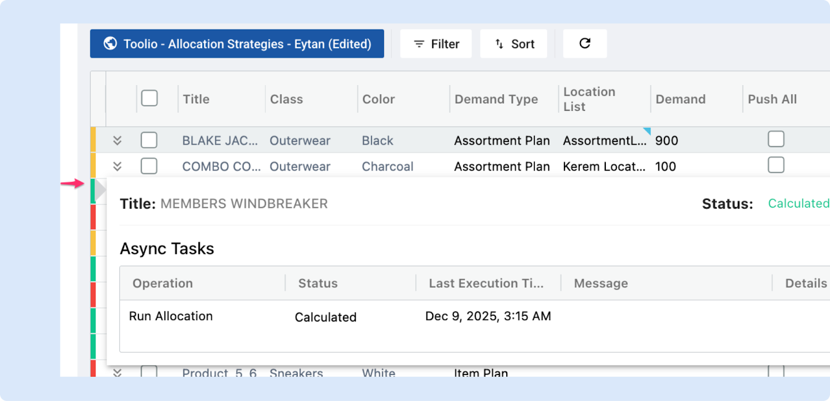The image size is (830, 401).
Task: Click the Run Allocation task row
Action: [x=171, y=316]
